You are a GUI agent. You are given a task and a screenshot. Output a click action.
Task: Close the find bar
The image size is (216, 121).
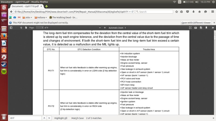(213, 118)
